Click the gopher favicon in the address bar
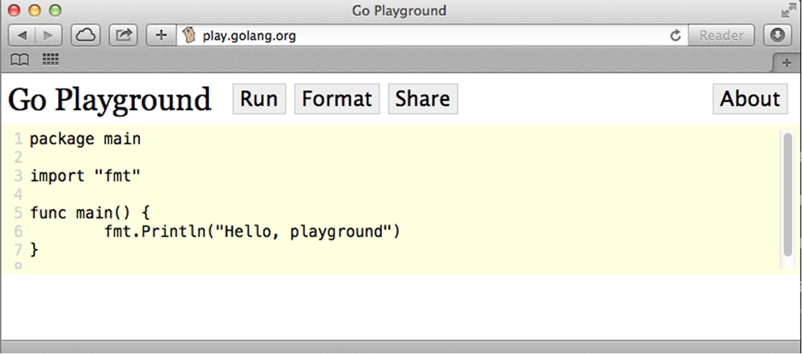Image resolution: width=802 pixels, height=354 pixels. (190, 36)
